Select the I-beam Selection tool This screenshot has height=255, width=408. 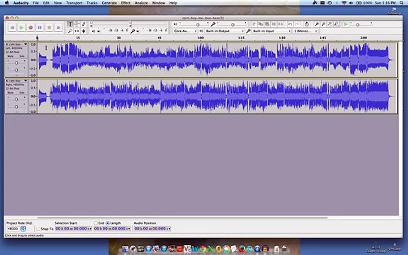(70, 24)
